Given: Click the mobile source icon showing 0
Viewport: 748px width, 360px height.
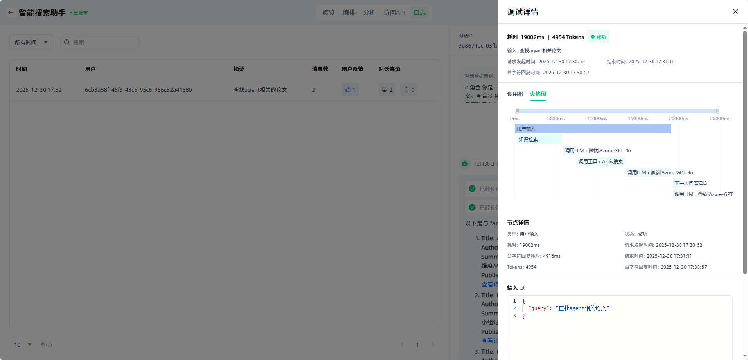Looking at the screenshot, I should (x=406, y=90).
